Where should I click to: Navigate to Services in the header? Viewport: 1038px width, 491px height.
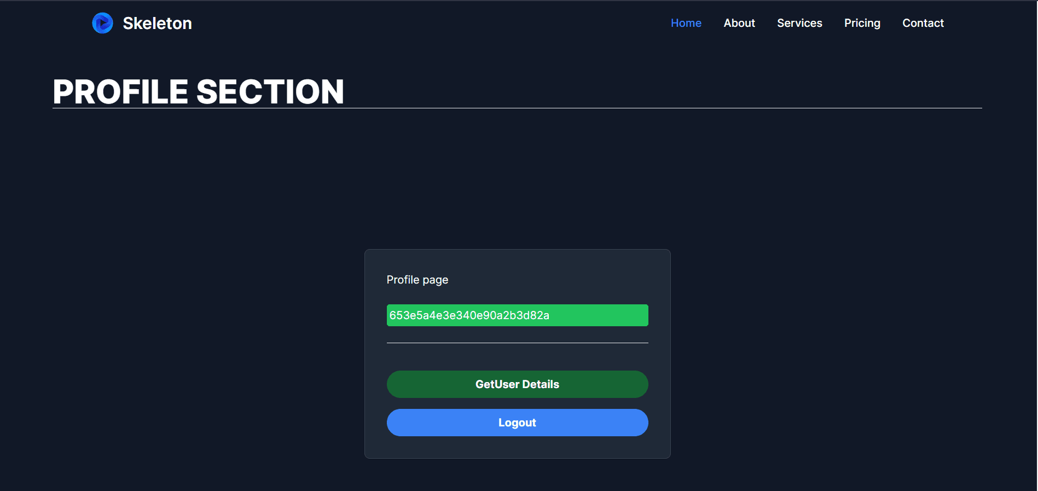tap(799, 23)
